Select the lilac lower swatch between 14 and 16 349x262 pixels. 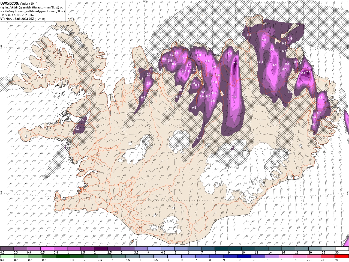point(272,256)
